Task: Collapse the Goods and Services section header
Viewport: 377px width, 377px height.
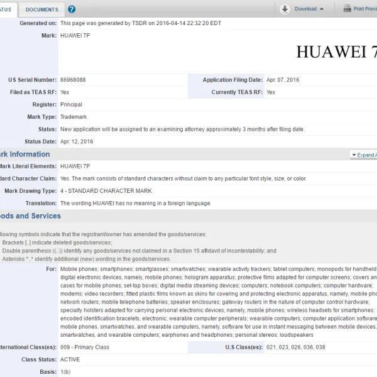Action: point(30,216)
